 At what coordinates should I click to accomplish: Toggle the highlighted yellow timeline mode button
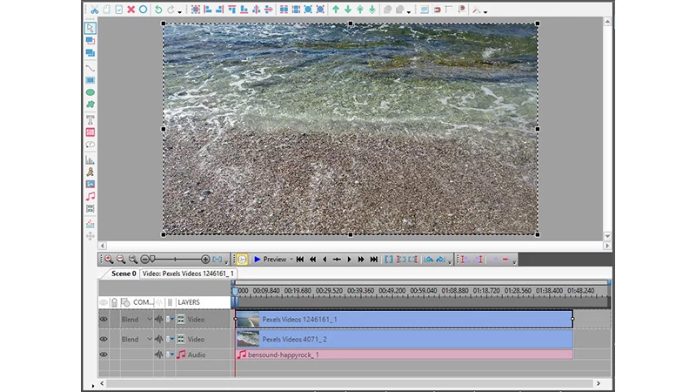pos(242,259)
